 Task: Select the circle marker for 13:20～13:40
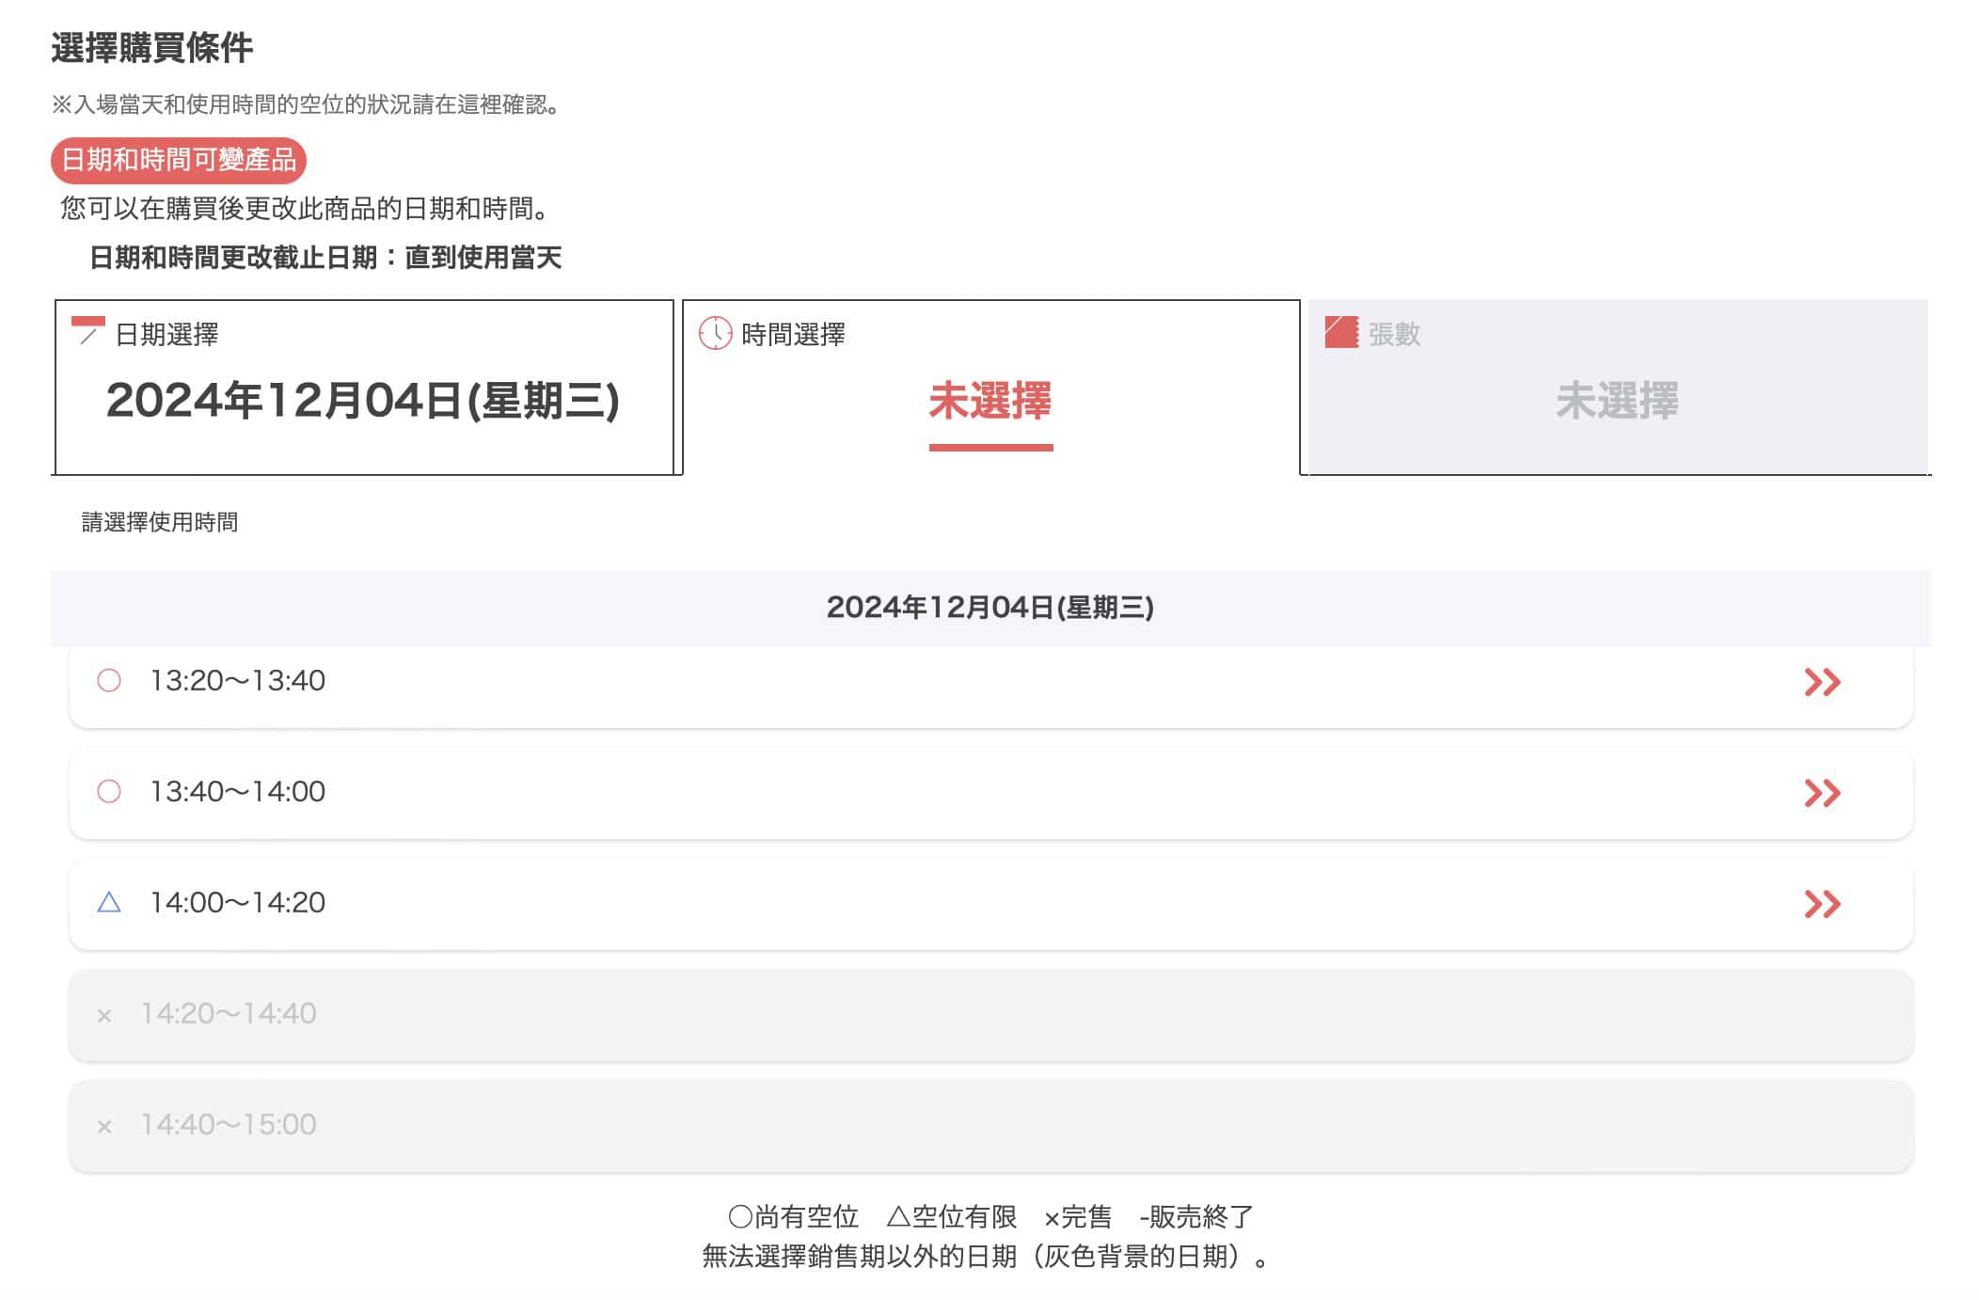point(109,680)
